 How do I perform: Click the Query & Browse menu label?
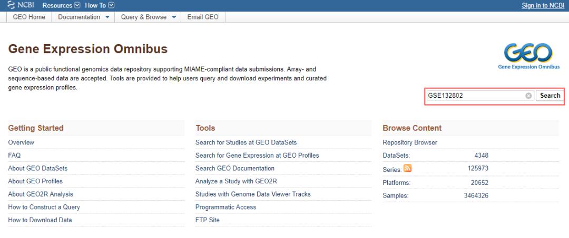click(144, 17)
